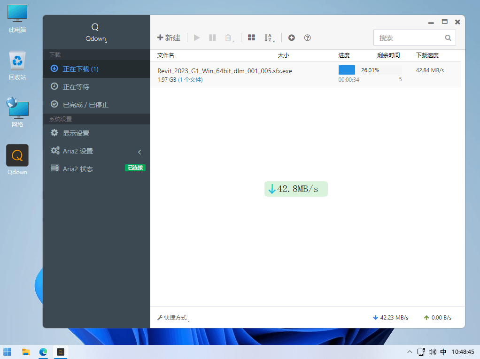Open 网络 network desktop icon
The image size is (480, 359).
click(17, 112)
